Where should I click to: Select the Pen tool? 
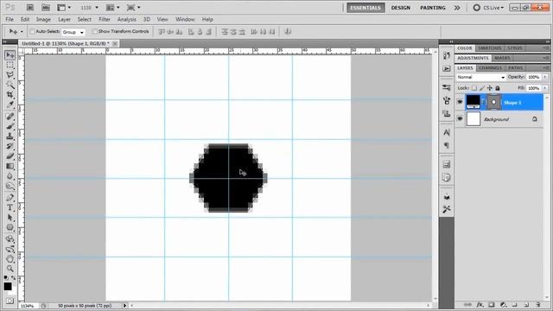[10, 198]
